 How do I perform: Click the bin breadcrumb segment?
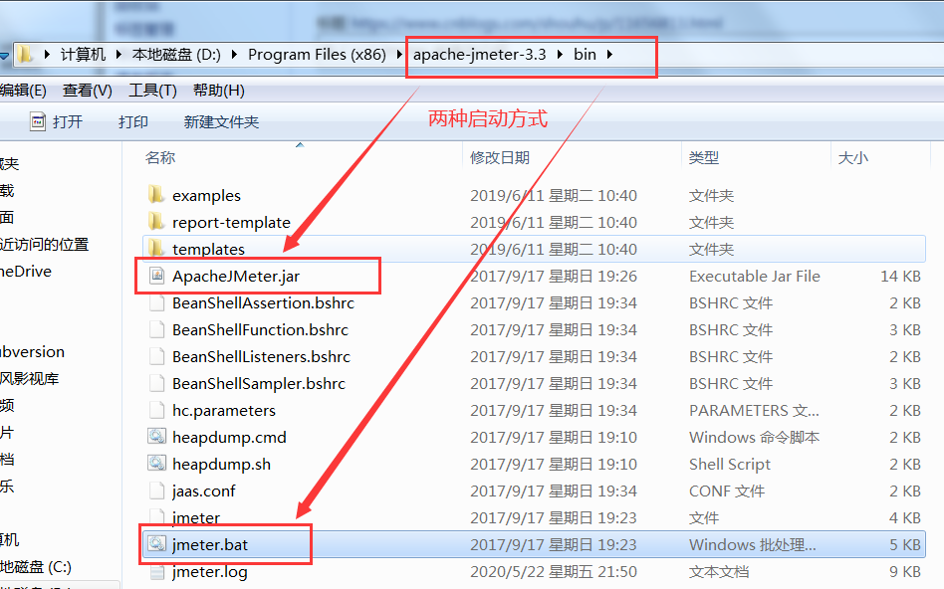click(585, 54)
